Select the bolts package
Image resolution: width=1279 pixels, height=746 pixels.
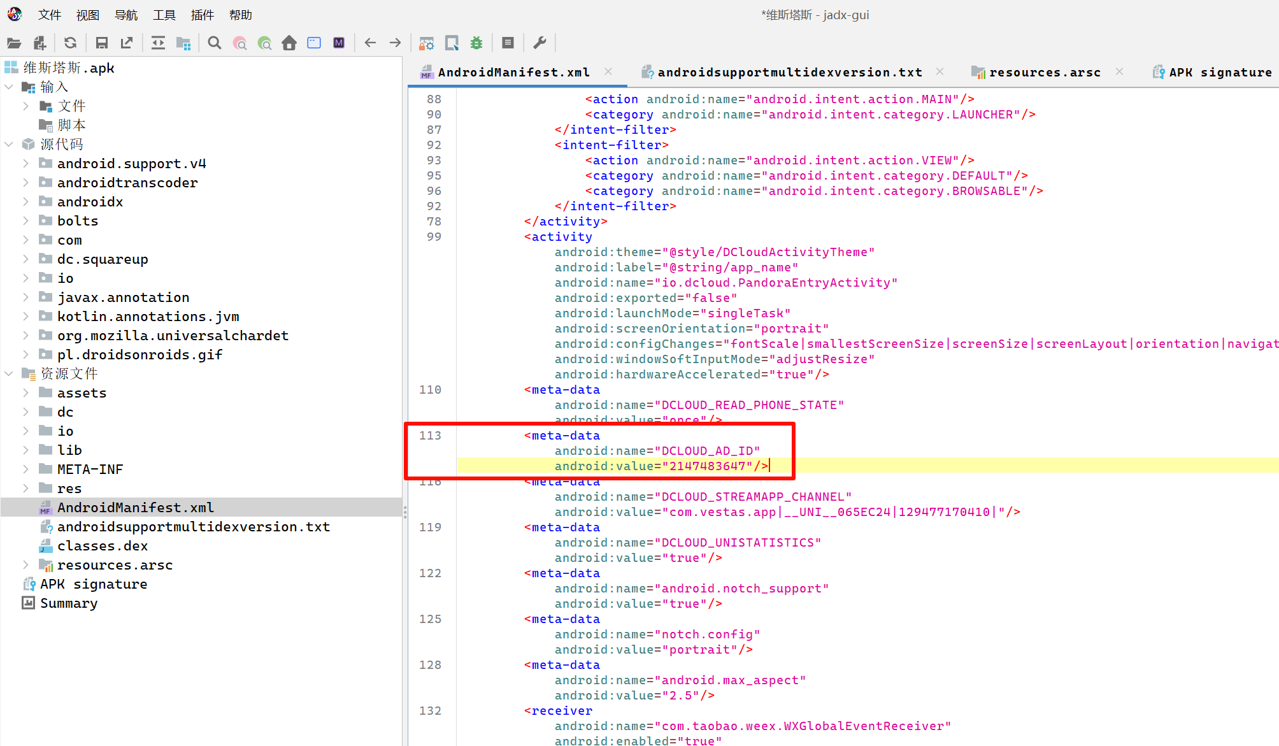pyautogui.click(x=78, y=220)
